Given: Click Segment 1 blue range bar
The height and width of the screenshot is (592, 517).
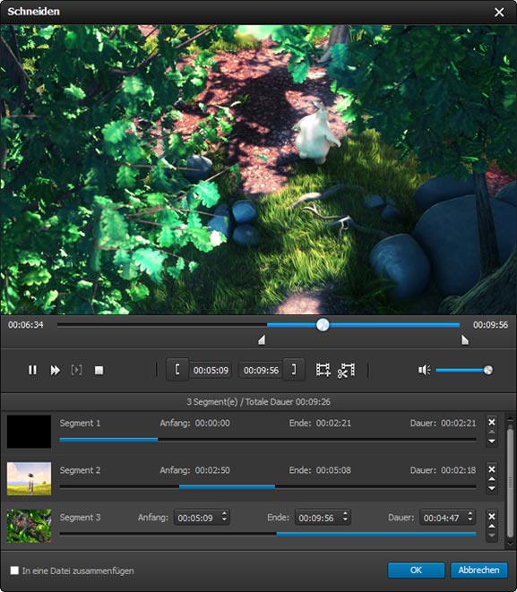Looking at the screenshot, I should click(108, 440).
